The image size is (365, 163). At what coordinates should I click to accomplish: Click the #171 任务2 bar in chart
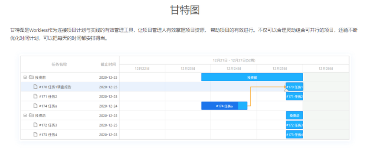click(294, 97)
